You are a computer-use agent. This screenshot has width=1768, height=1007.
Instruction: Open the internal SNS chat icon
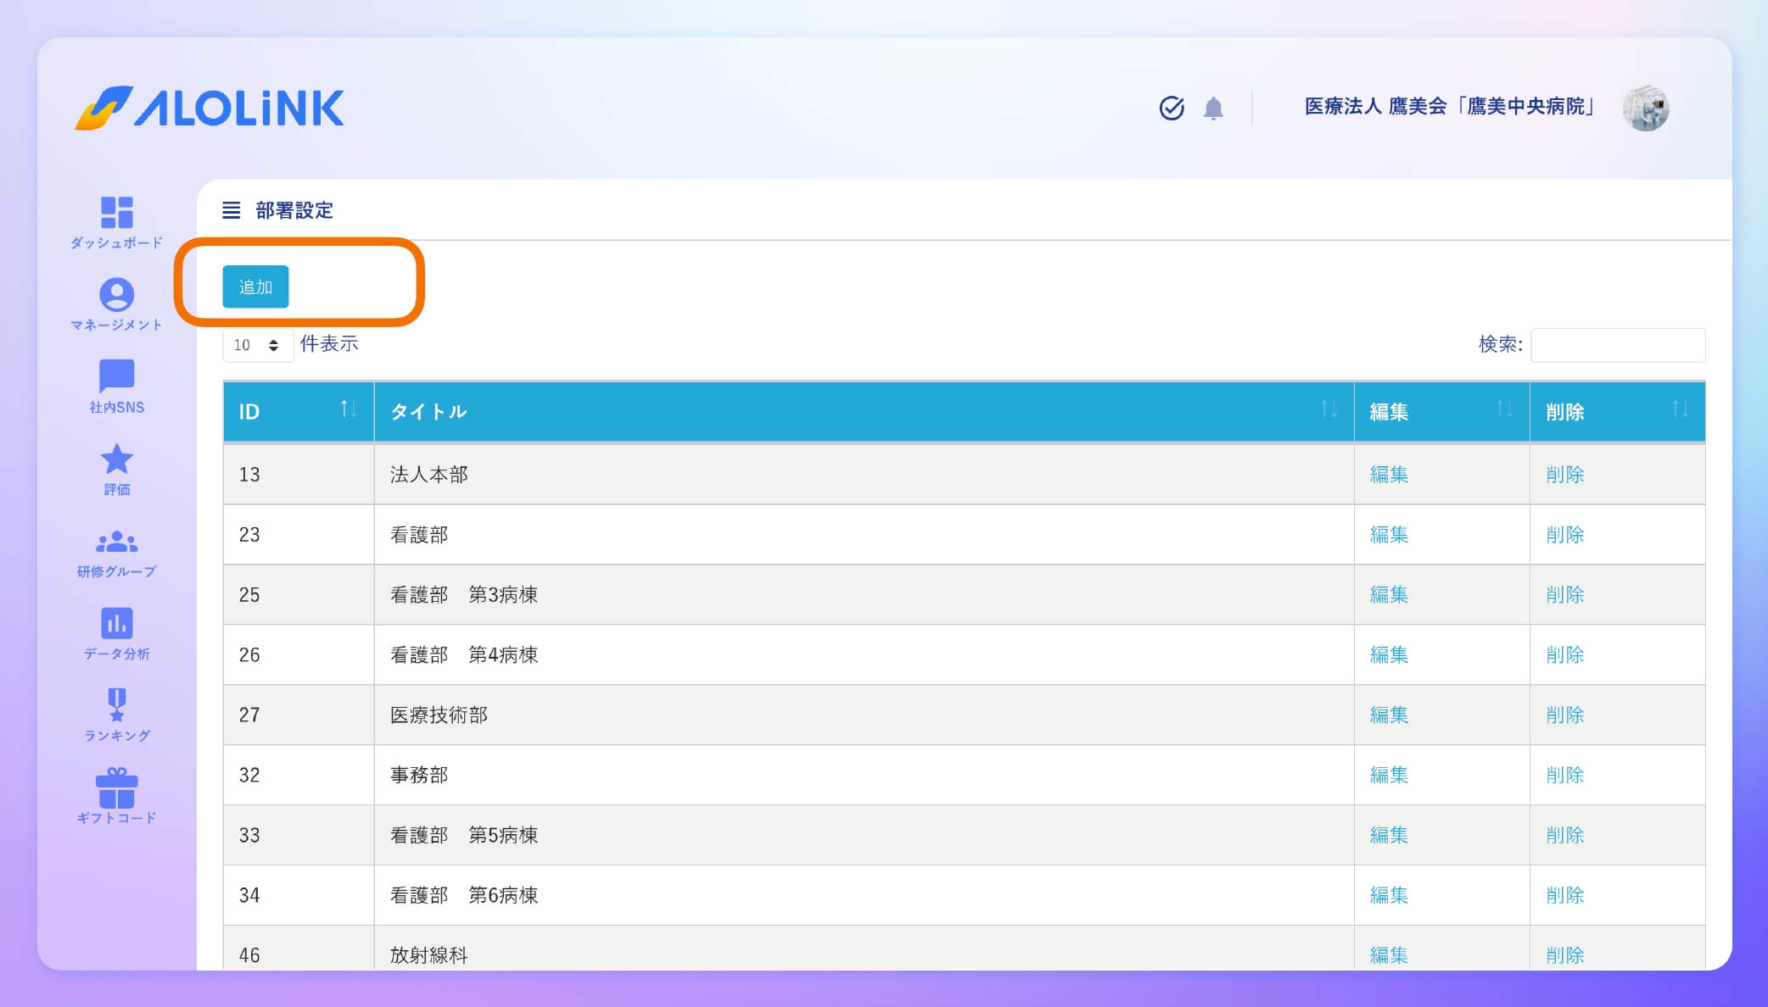click(x=116, y=376)
